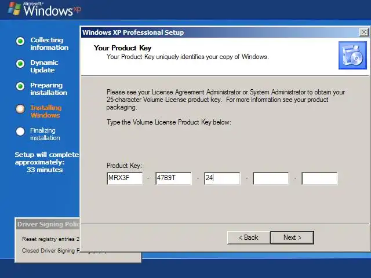Click the "Your Product Key" heading
The height and width of the screenshot is (278, 371).
pyautogui.click(x=122, y=48)
